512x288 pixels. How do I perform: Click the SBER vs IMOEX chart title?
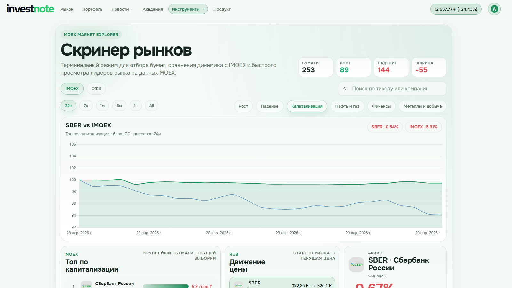[88, 125]
